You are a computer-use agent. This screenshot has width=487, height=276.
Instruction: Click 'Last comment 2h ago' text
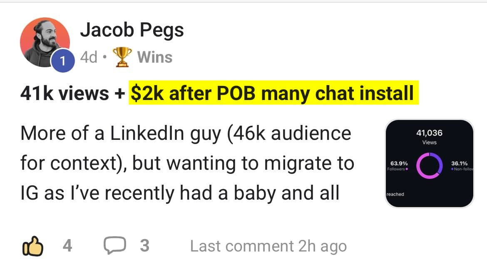(268, 247)
